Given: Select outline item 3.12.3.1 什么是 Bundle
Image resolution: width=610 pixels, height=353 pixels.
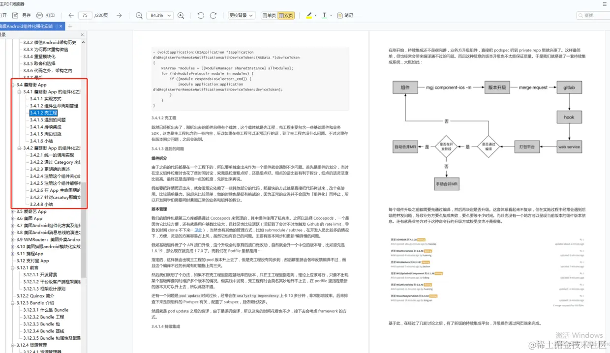Looking at the screenshot, I should [46, 310].
